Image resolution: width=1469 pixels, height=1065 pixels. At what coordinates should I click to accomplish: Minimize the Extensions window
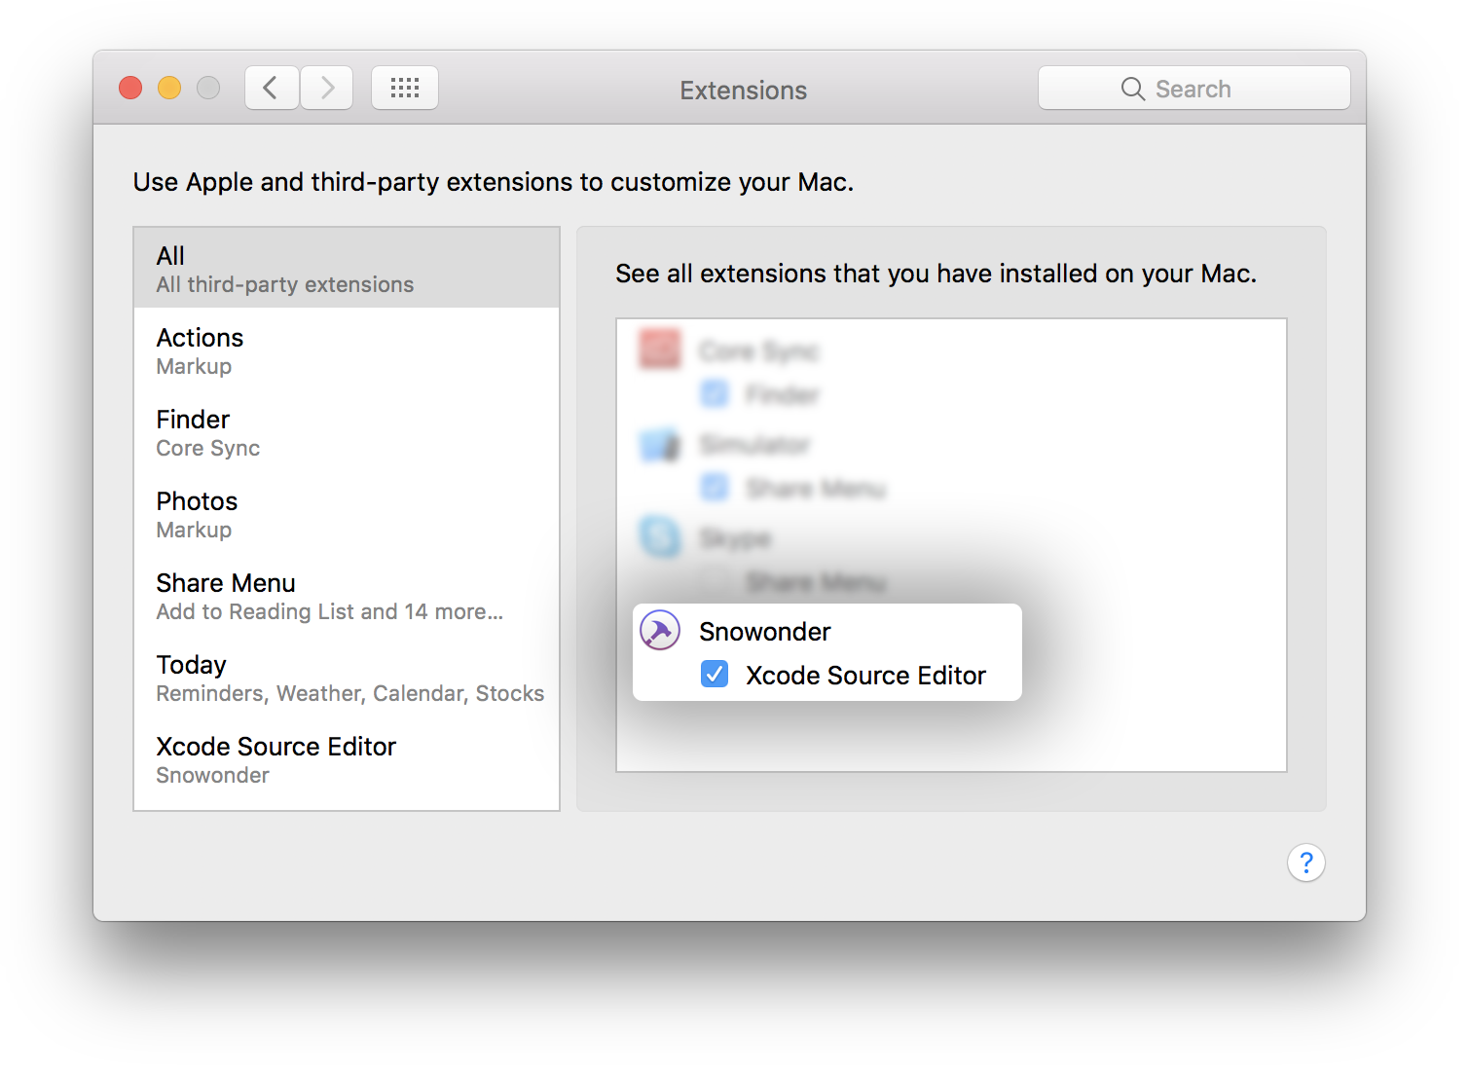[x=169, y=89]
